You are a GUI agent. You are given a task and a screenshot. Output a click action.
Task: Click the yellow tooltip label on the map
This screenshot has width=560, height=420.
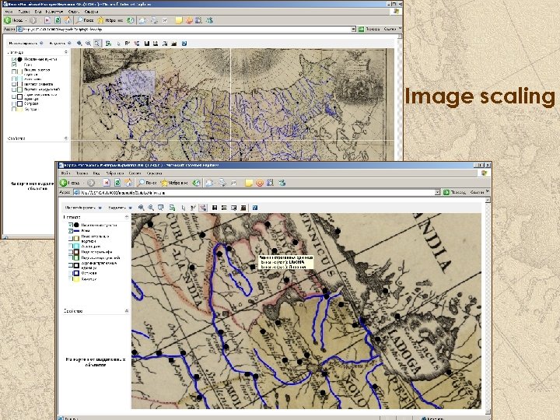[x=285, y=261]
